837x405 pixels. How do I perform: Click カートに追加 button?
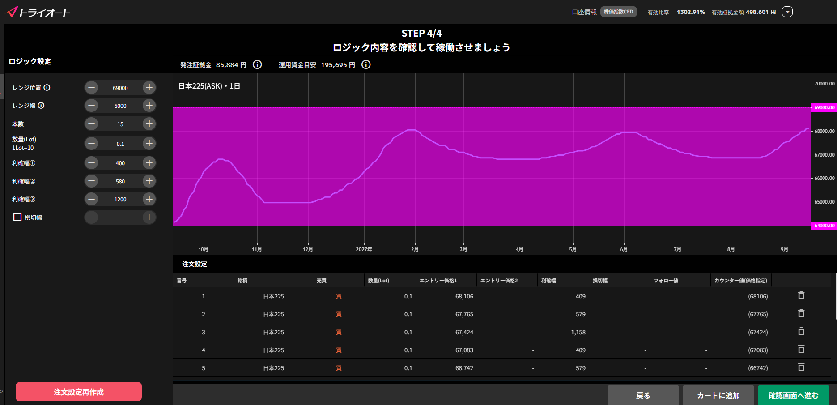[718, 396]
